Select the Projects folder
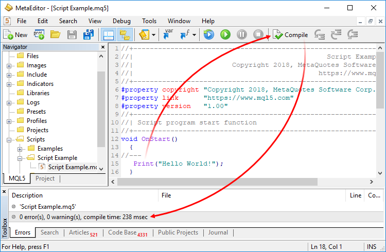 (x=38, y=130)
